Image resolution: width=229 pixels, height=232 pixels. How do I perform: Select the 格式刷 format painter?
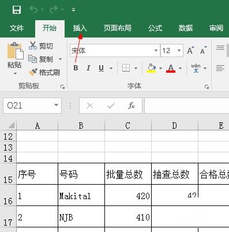click(44, 72)
